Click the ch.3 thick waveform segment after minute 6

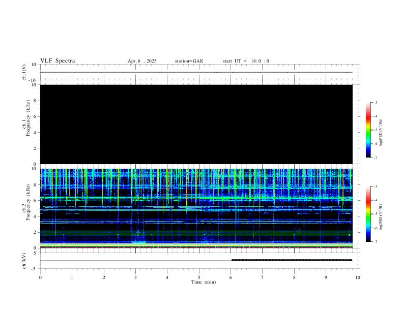coord(292,260)
